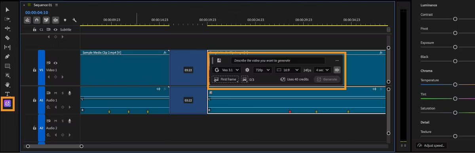The height and width of the screenshot is (153, 475).
Task: Adjust the Contrast slider
Action: click(x=455, y=19)
